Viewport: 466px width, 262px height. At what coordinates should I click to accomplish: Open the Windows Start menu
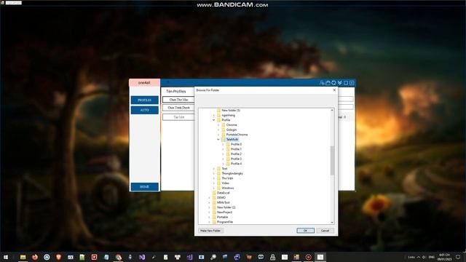6,257
